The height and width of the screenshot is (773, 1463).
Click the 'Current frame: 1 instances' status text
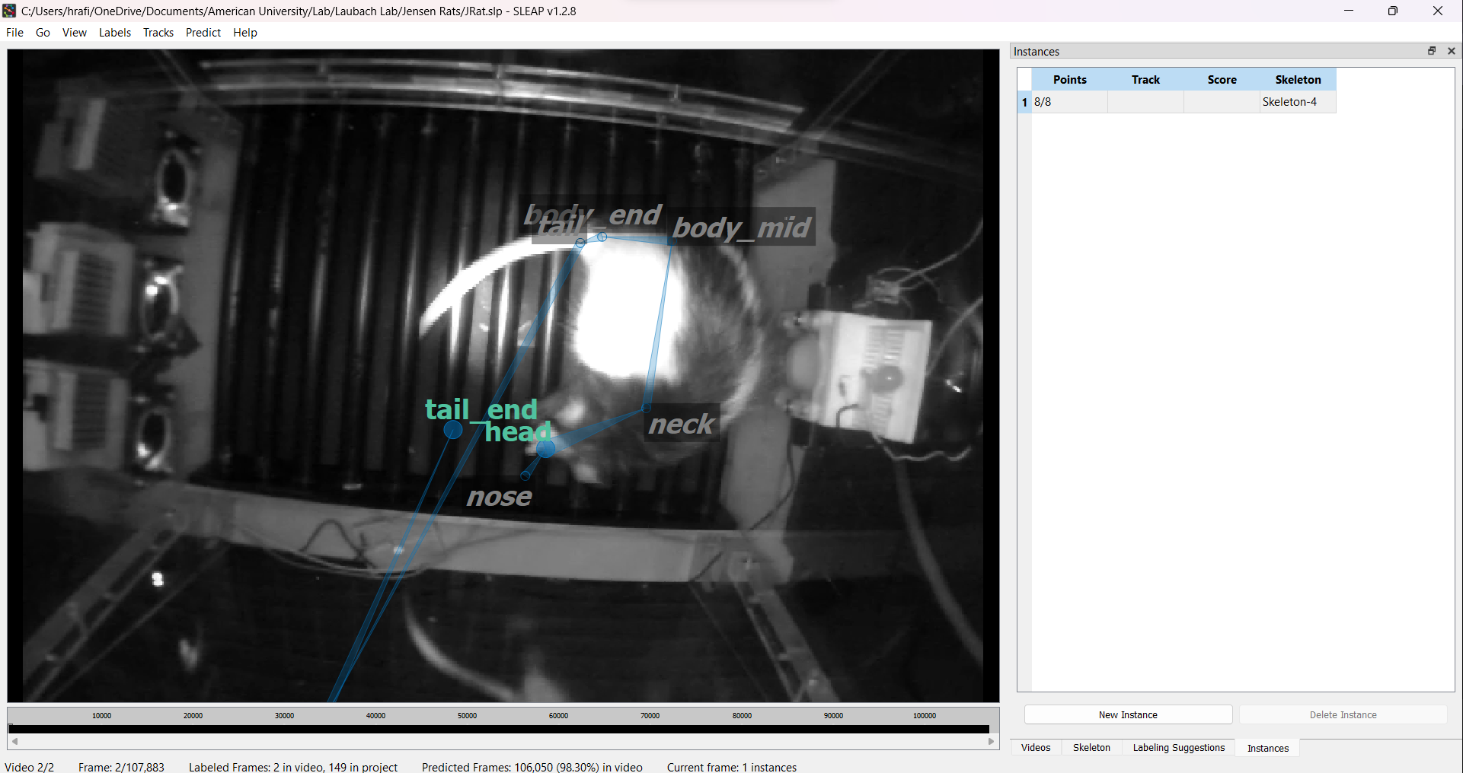[732, 766]
